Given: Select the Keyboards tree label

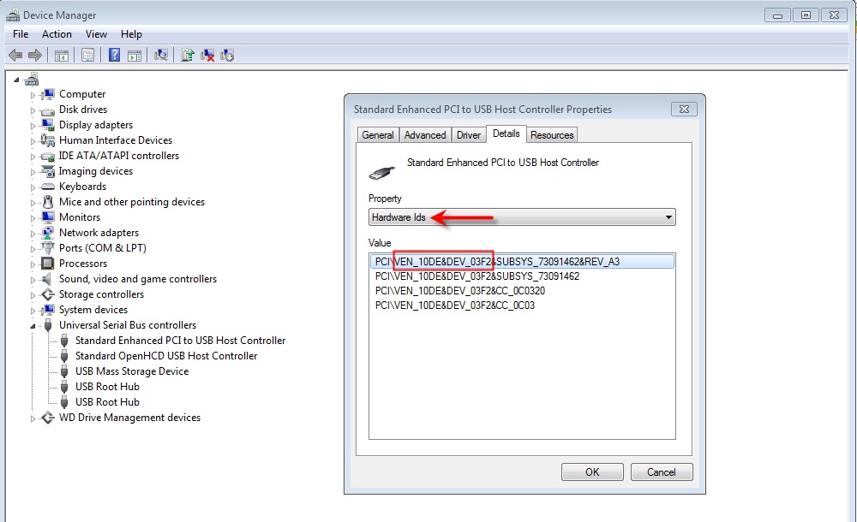Looking at the screenshot, I should pos(82,187).
